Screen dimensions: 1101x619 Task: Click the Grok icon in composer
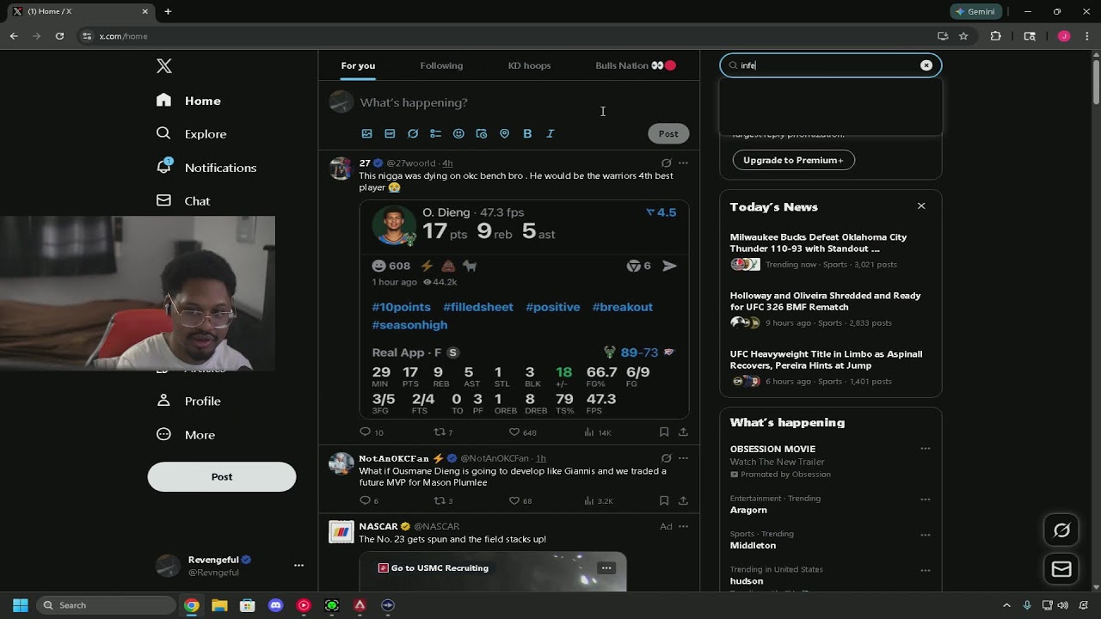click(413, 133)
